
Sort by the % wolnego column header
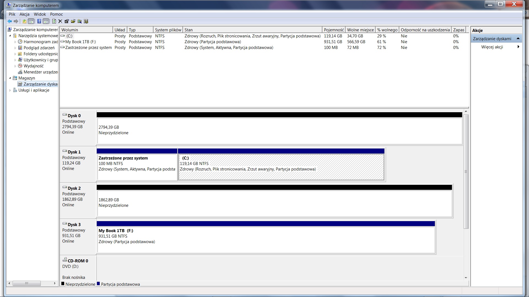[x=387, y=30]
